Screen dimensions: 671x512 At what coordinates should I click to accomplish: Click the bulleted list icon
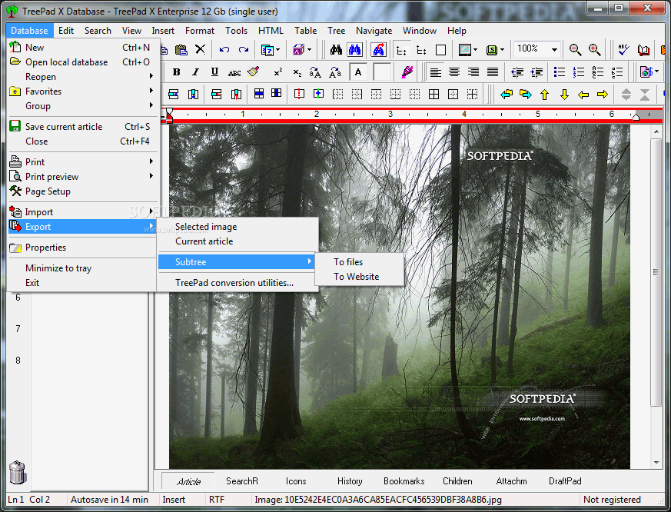tap(560, 72)
